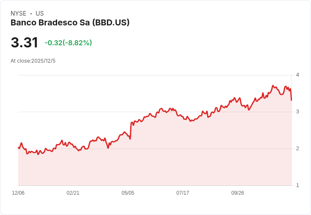The height and width of the screenshot is (215, 311).
Task: Select the 09/26 date axis label
Action: click(237, 193)
